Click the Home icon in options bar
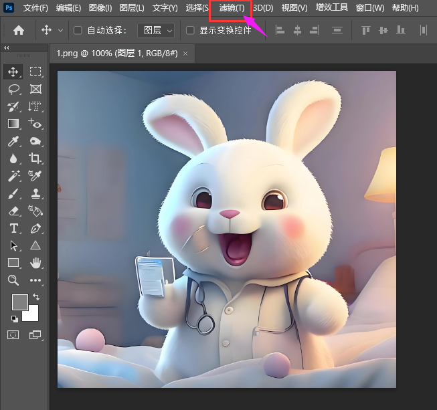 pyautogui.click(x=19, y=30)
